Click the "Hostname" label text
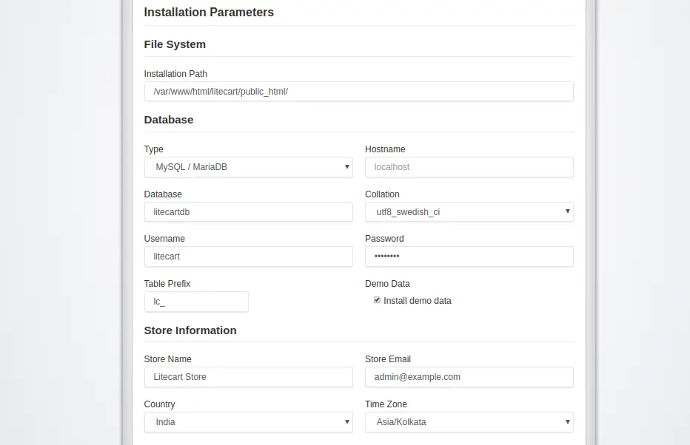Screen dimensions: 690x445 pyautogui.click(x=385, y=149)
